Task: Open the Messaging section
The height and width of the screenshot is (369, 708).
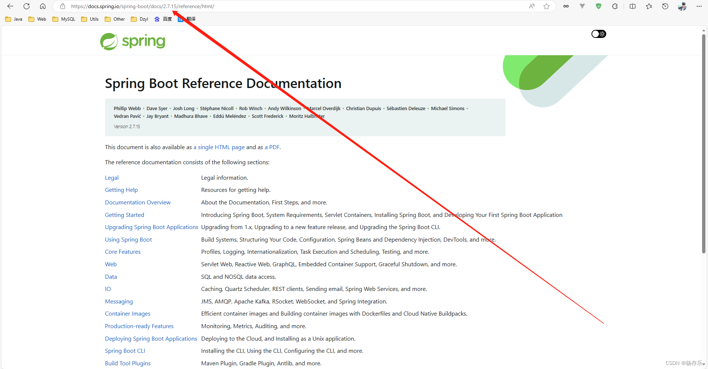Action: click(119, 302)
